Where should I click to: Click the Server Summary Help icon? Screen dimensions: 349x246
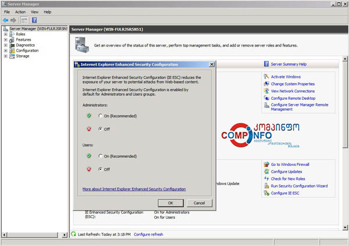(x=266, y=64)
